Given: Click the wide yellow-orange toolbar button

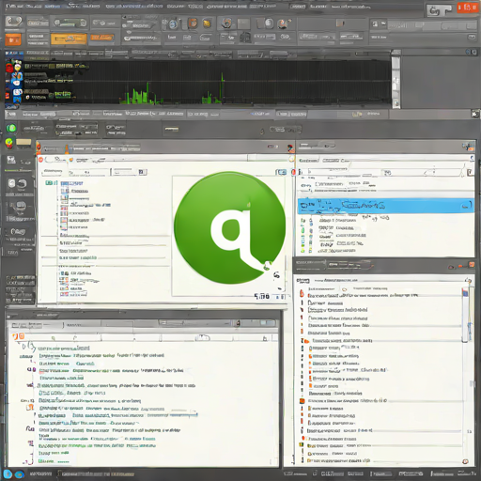Looking at the screenshot, I should pyautogui.click(x=69, y=39).
